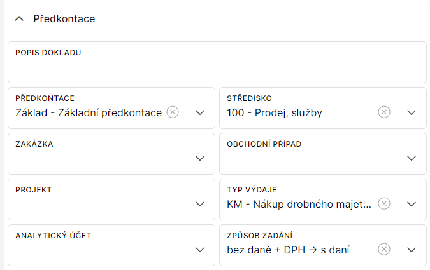Screen dimensions: 430x270
Task: Clear the Středisko selection
Action: tap(384, 112)
